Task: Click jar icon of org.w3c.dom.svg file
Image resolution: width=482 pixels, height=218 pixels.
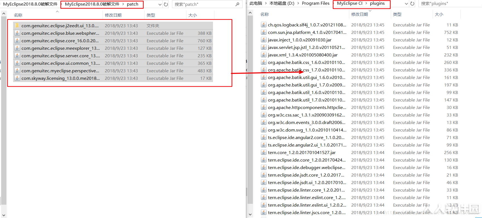Action: click(263, 130)
